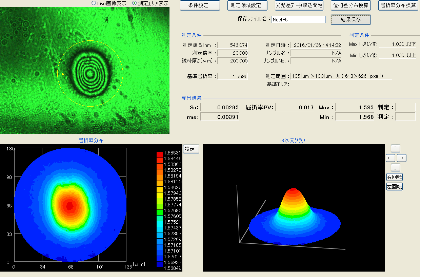Open 条件設定 settings dialog
Screen dimensions: 421x277
[x=200, y=6]
